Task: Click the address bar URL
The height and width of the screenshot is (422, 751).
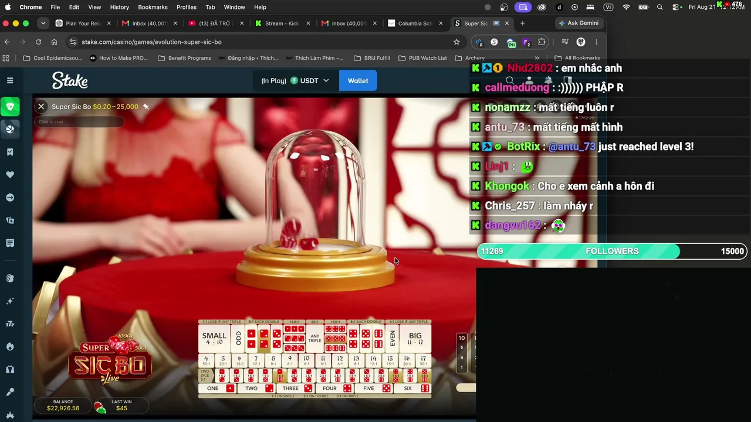Action: pos(151,42)
